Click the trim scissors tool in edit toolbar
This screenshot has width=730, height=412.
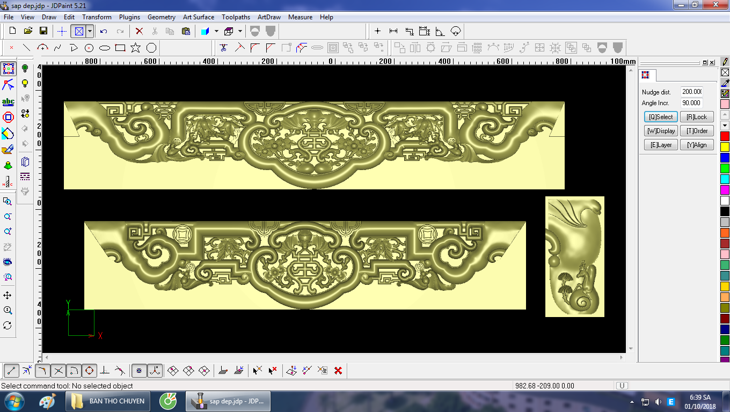click(224, 48)
